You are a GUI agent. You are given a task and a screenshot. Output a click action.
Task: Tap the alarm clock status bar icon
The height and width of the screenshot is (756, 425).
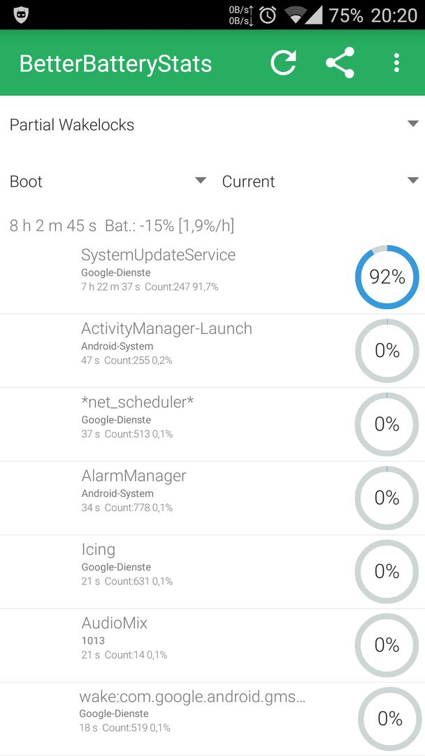click(x=268, y=15)
